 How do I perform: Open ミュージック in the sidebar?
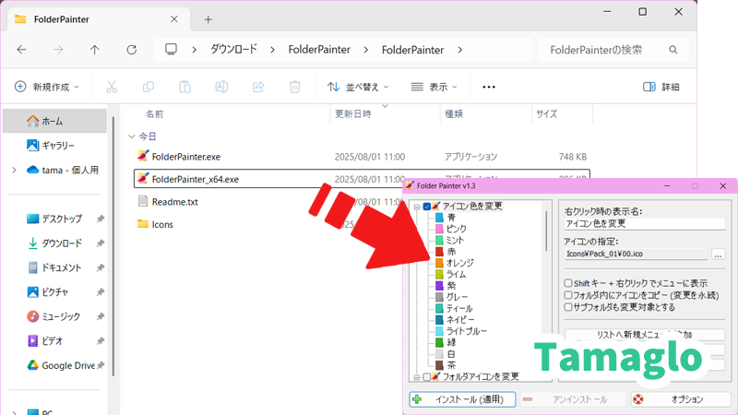pyautogui.click(x=55, y=316)
